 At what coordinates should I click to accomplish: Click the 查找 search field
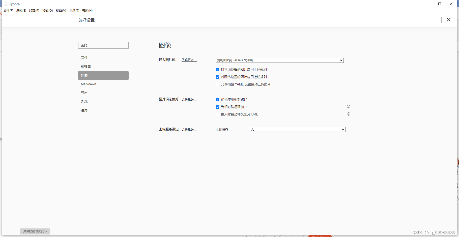pos(103,45)
